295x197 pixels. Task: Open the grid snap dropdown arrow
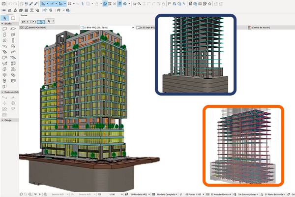pyautogui.click(x=74, y=3)
